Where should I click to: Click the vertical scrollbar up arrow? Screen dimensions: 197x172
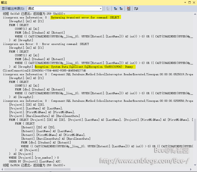(x=195, y=14)
